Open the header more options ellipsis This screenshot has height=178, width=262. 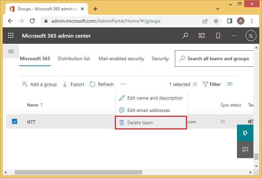(x=235, y=36)
